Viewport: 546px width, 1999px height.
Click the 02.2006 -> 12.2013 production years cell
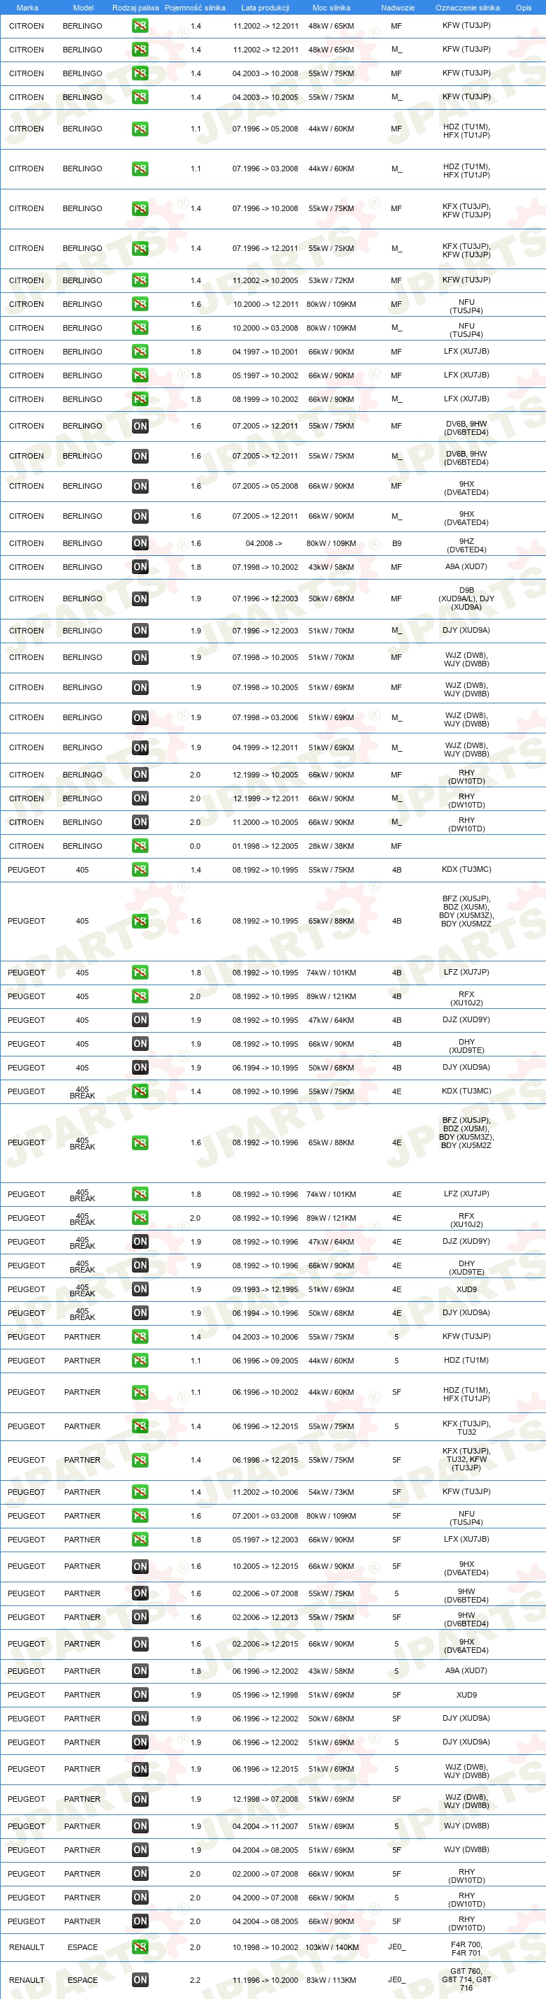[x=265, y=1618]
